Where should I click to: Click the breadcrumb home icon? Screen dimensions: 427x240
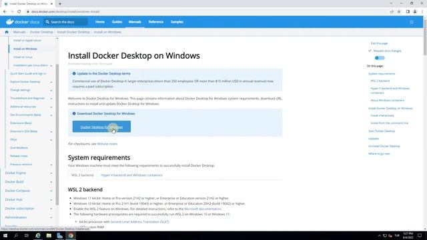tap(7, 32)
